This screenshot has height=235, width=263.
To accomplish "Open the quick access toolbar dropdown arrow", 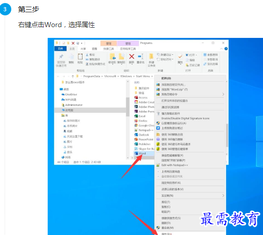I will pos(82,43).
